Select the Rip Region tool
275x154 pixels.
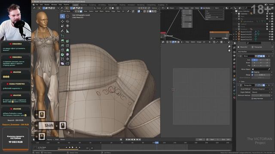(67, 63)
